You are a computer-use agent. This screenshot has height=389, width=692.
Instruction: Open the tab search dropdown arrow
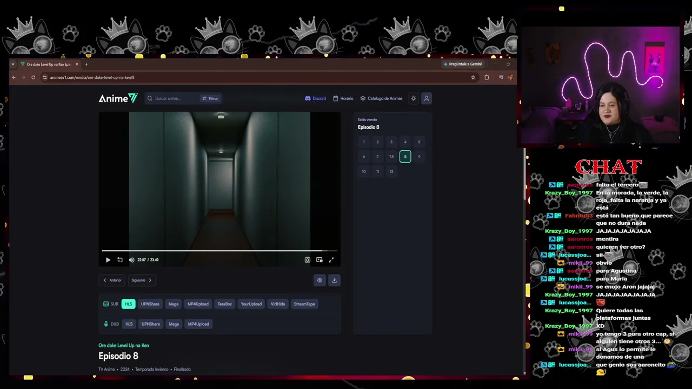[14, 64]
